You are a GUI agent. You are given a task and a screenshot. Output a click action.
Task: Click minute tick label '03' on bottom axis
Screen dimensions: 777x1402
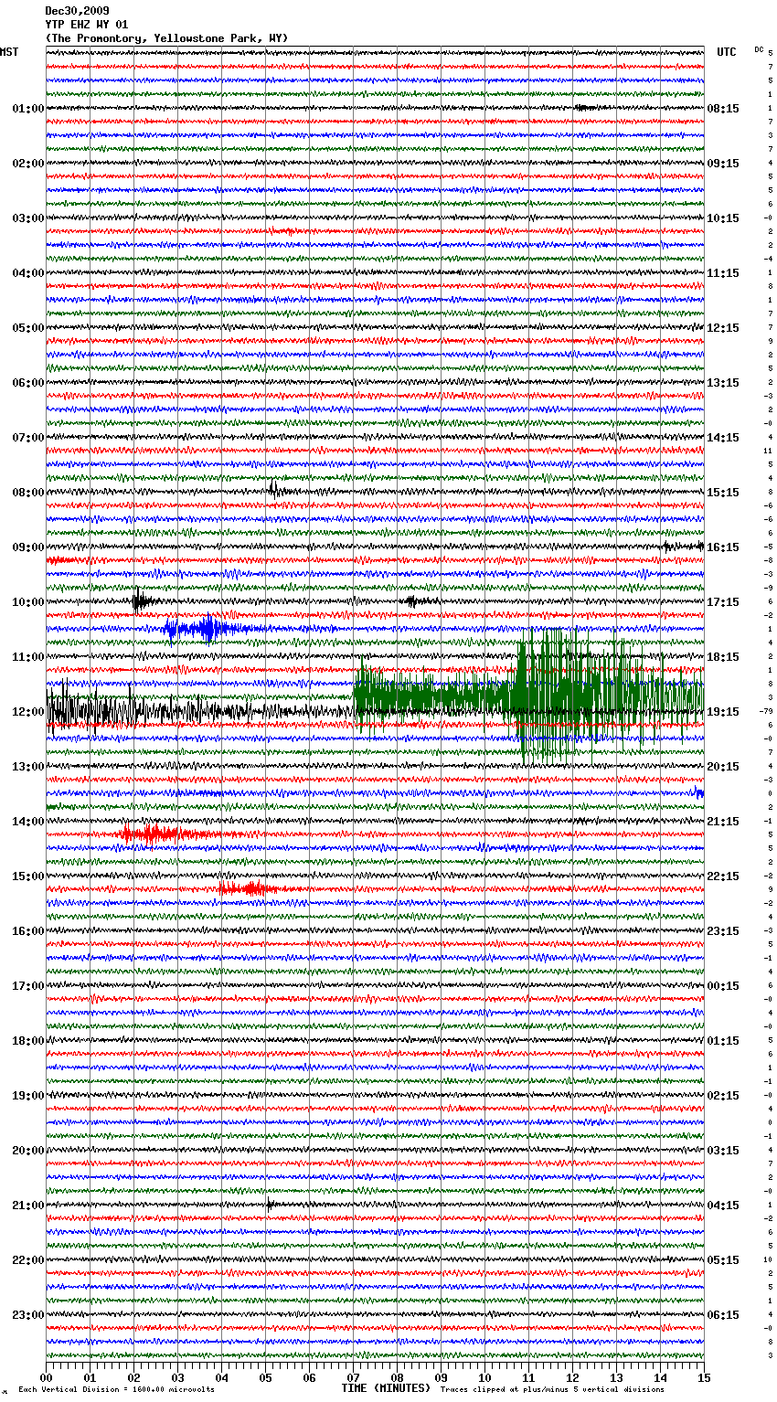tap(177, 1377)
